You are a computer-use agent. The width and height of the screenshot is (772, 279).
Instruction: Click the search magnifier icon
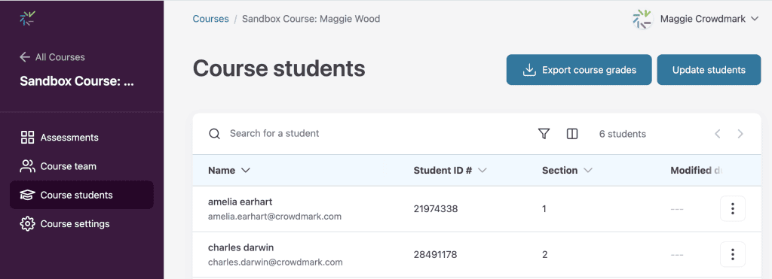tap(214, 134)
